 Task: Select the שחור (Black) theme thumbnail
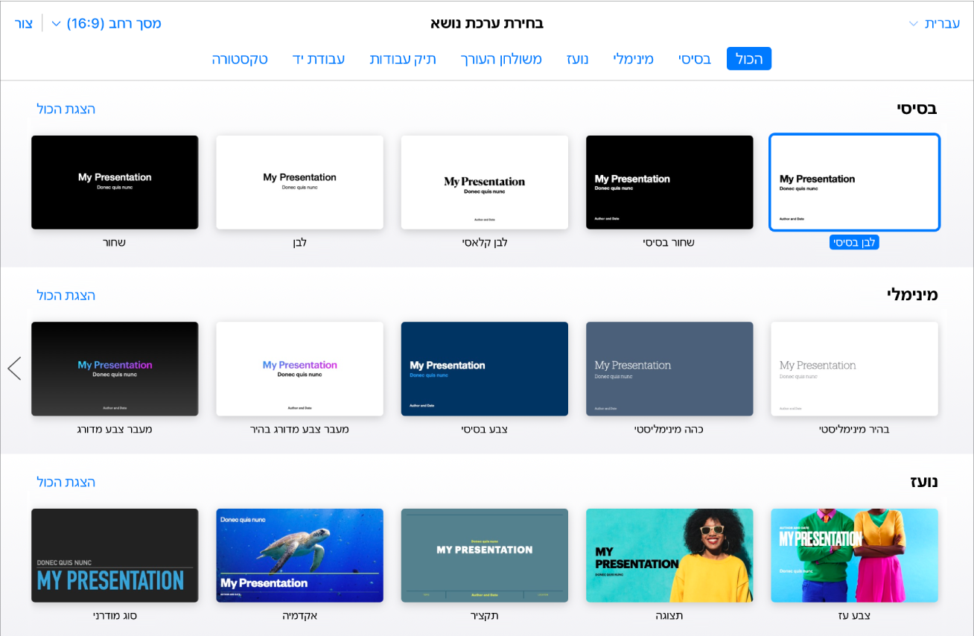pos(115,182)
